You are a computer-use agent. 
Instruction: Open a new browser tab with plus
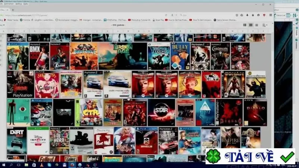[x=13, y=10]
